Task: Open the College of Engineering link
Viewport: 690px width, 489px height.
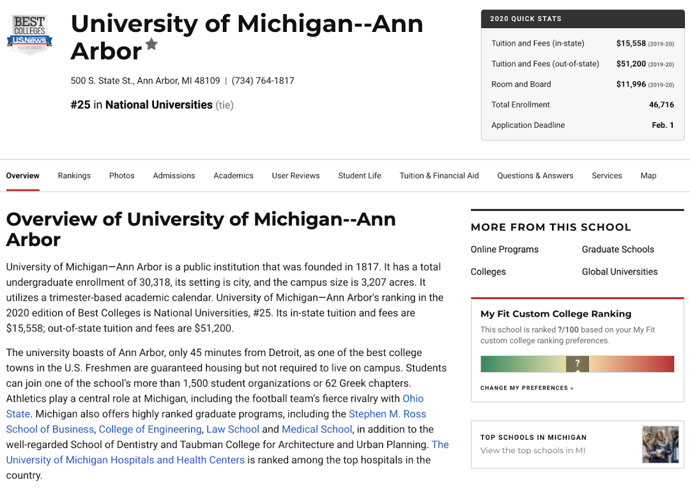Action: (x=150, y=430)
